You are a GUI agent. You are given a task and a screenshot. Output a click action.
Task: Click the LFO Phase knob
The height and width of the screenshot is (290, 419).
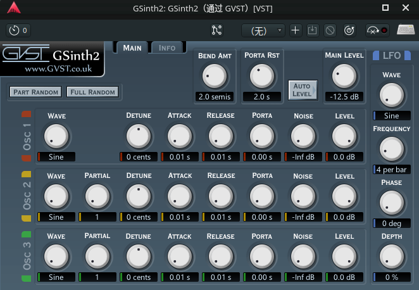(x=392, y=203)
